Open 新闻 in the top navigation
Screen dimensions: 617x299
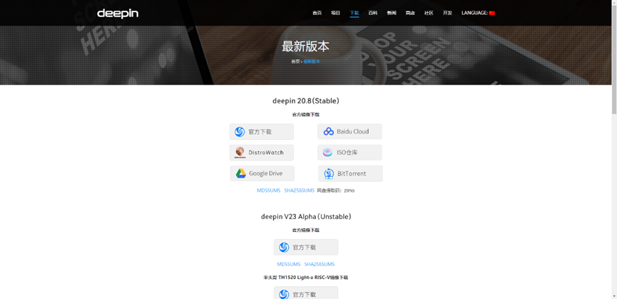[x=392, y=13]
